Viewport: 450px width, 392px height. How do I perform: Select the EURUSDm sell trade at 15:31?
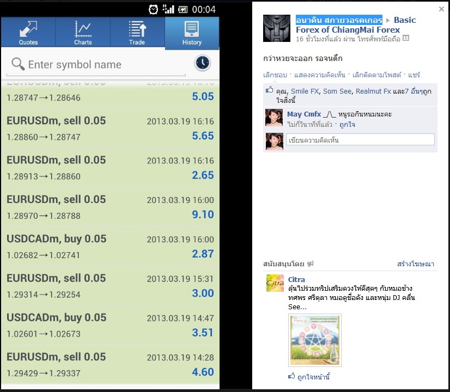[x=110, y=286]
